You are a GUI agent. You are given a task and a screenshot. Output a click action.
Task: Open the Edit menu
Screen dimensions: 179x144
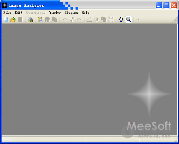[18, 12]
